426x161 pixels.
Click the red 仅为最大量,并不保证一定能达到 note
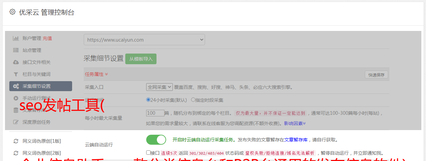click(270, 113)
